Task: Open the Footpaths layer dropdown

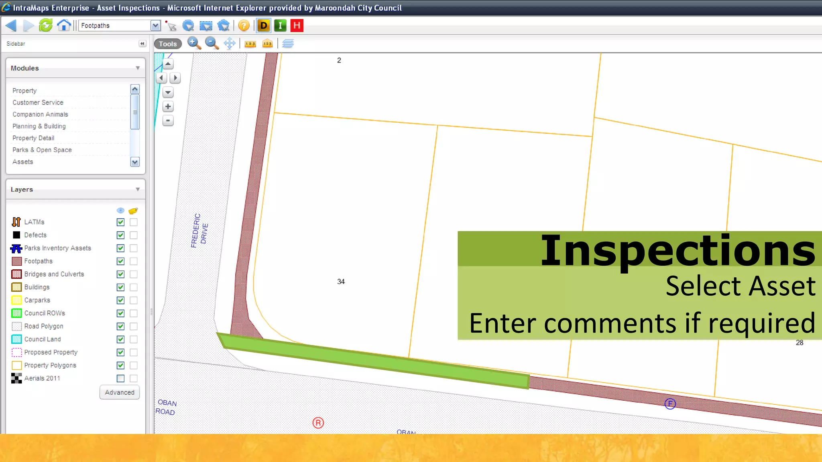Action: (x=155, y=26)
